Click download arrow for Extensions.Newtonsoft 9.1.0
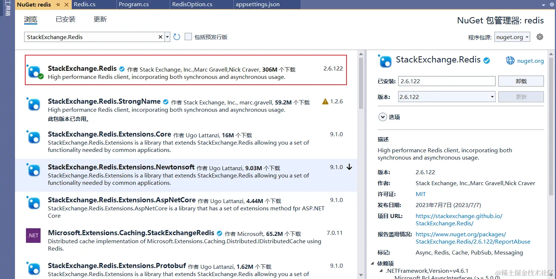 pyautogui.click(x=349, y=167)
